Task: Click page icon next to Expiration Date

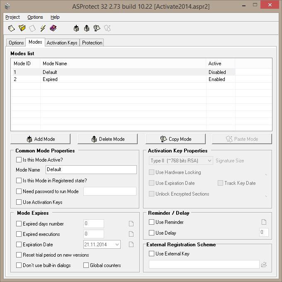Action: 131,245
